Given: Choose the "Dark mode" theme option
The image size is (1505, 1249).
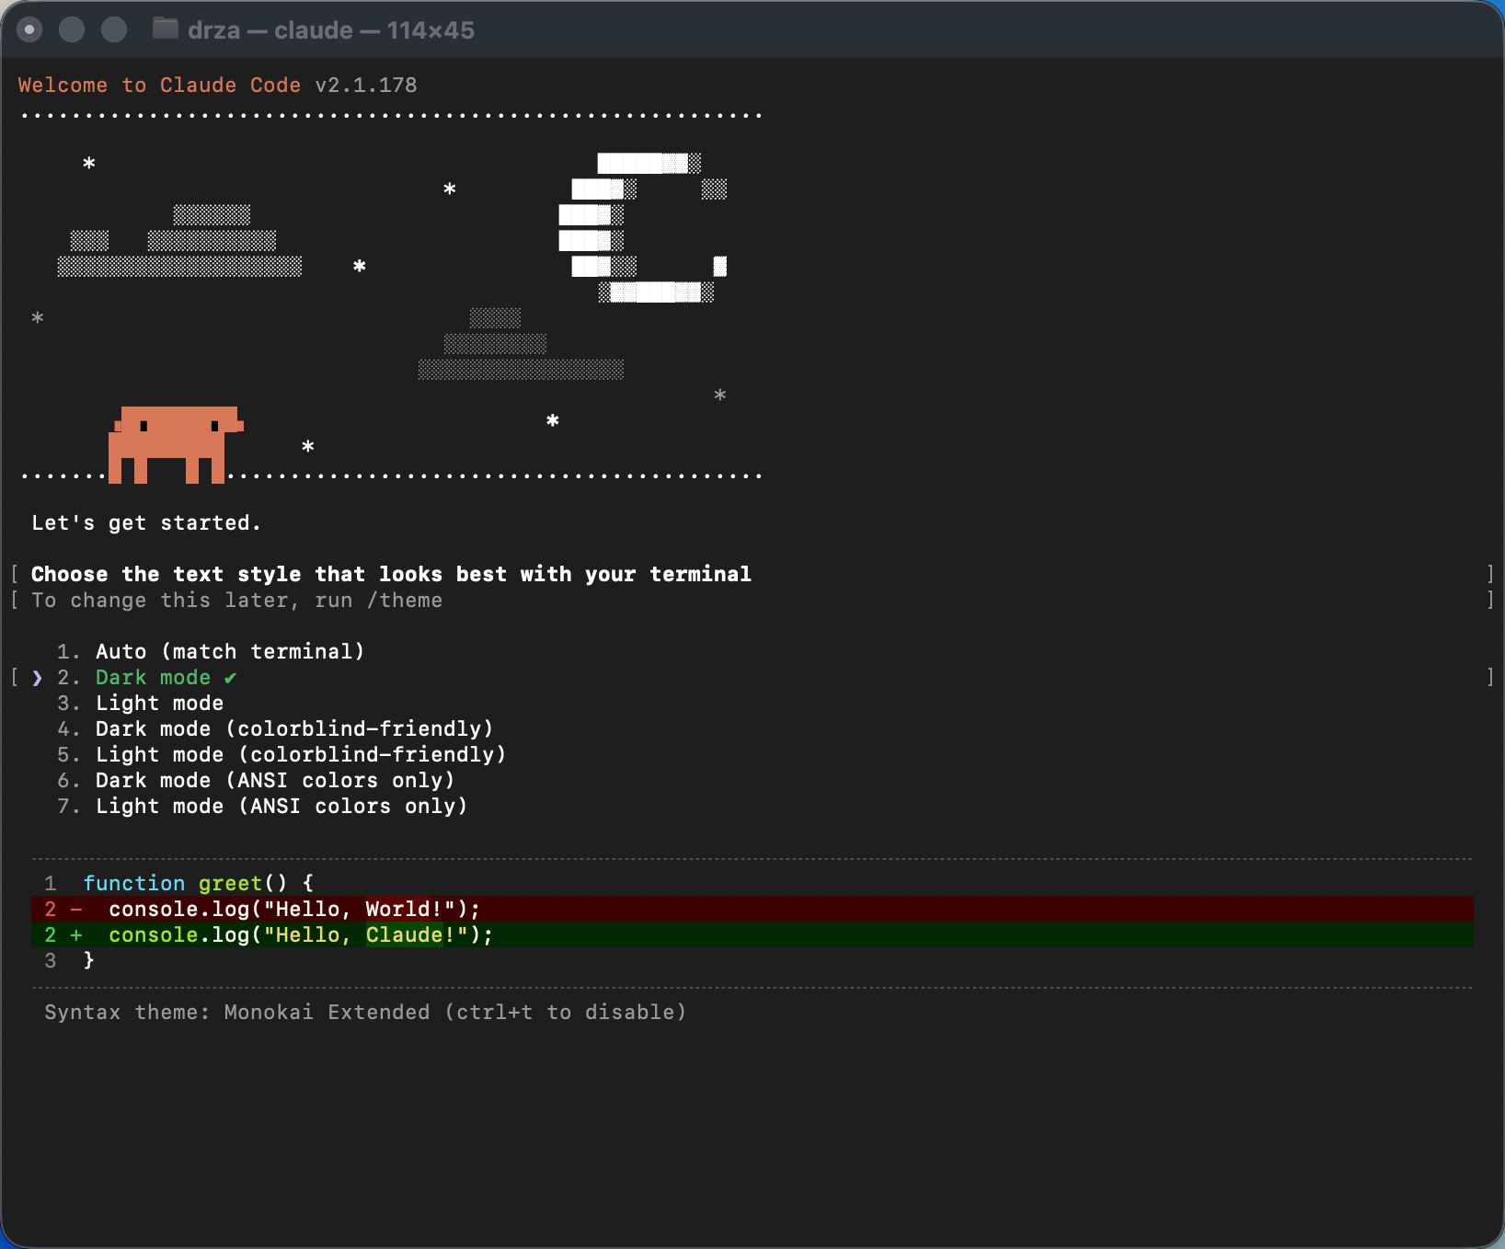Looking at the screenshot, I should (146, 678).
